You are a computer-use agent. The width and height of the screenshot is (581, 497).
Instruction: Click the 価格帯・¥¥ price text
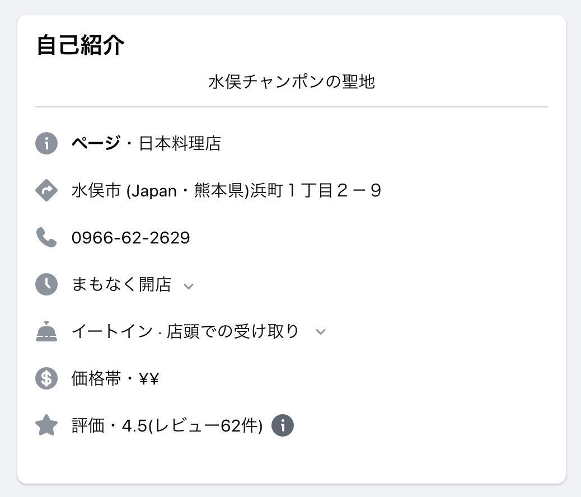click(115, 379)
